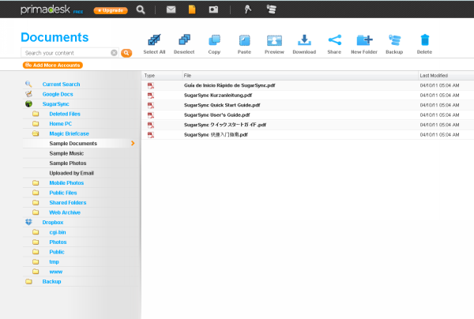Click the Delete trash icon
This screenshot has height=319, width=474.
click(x=425, y=39)
